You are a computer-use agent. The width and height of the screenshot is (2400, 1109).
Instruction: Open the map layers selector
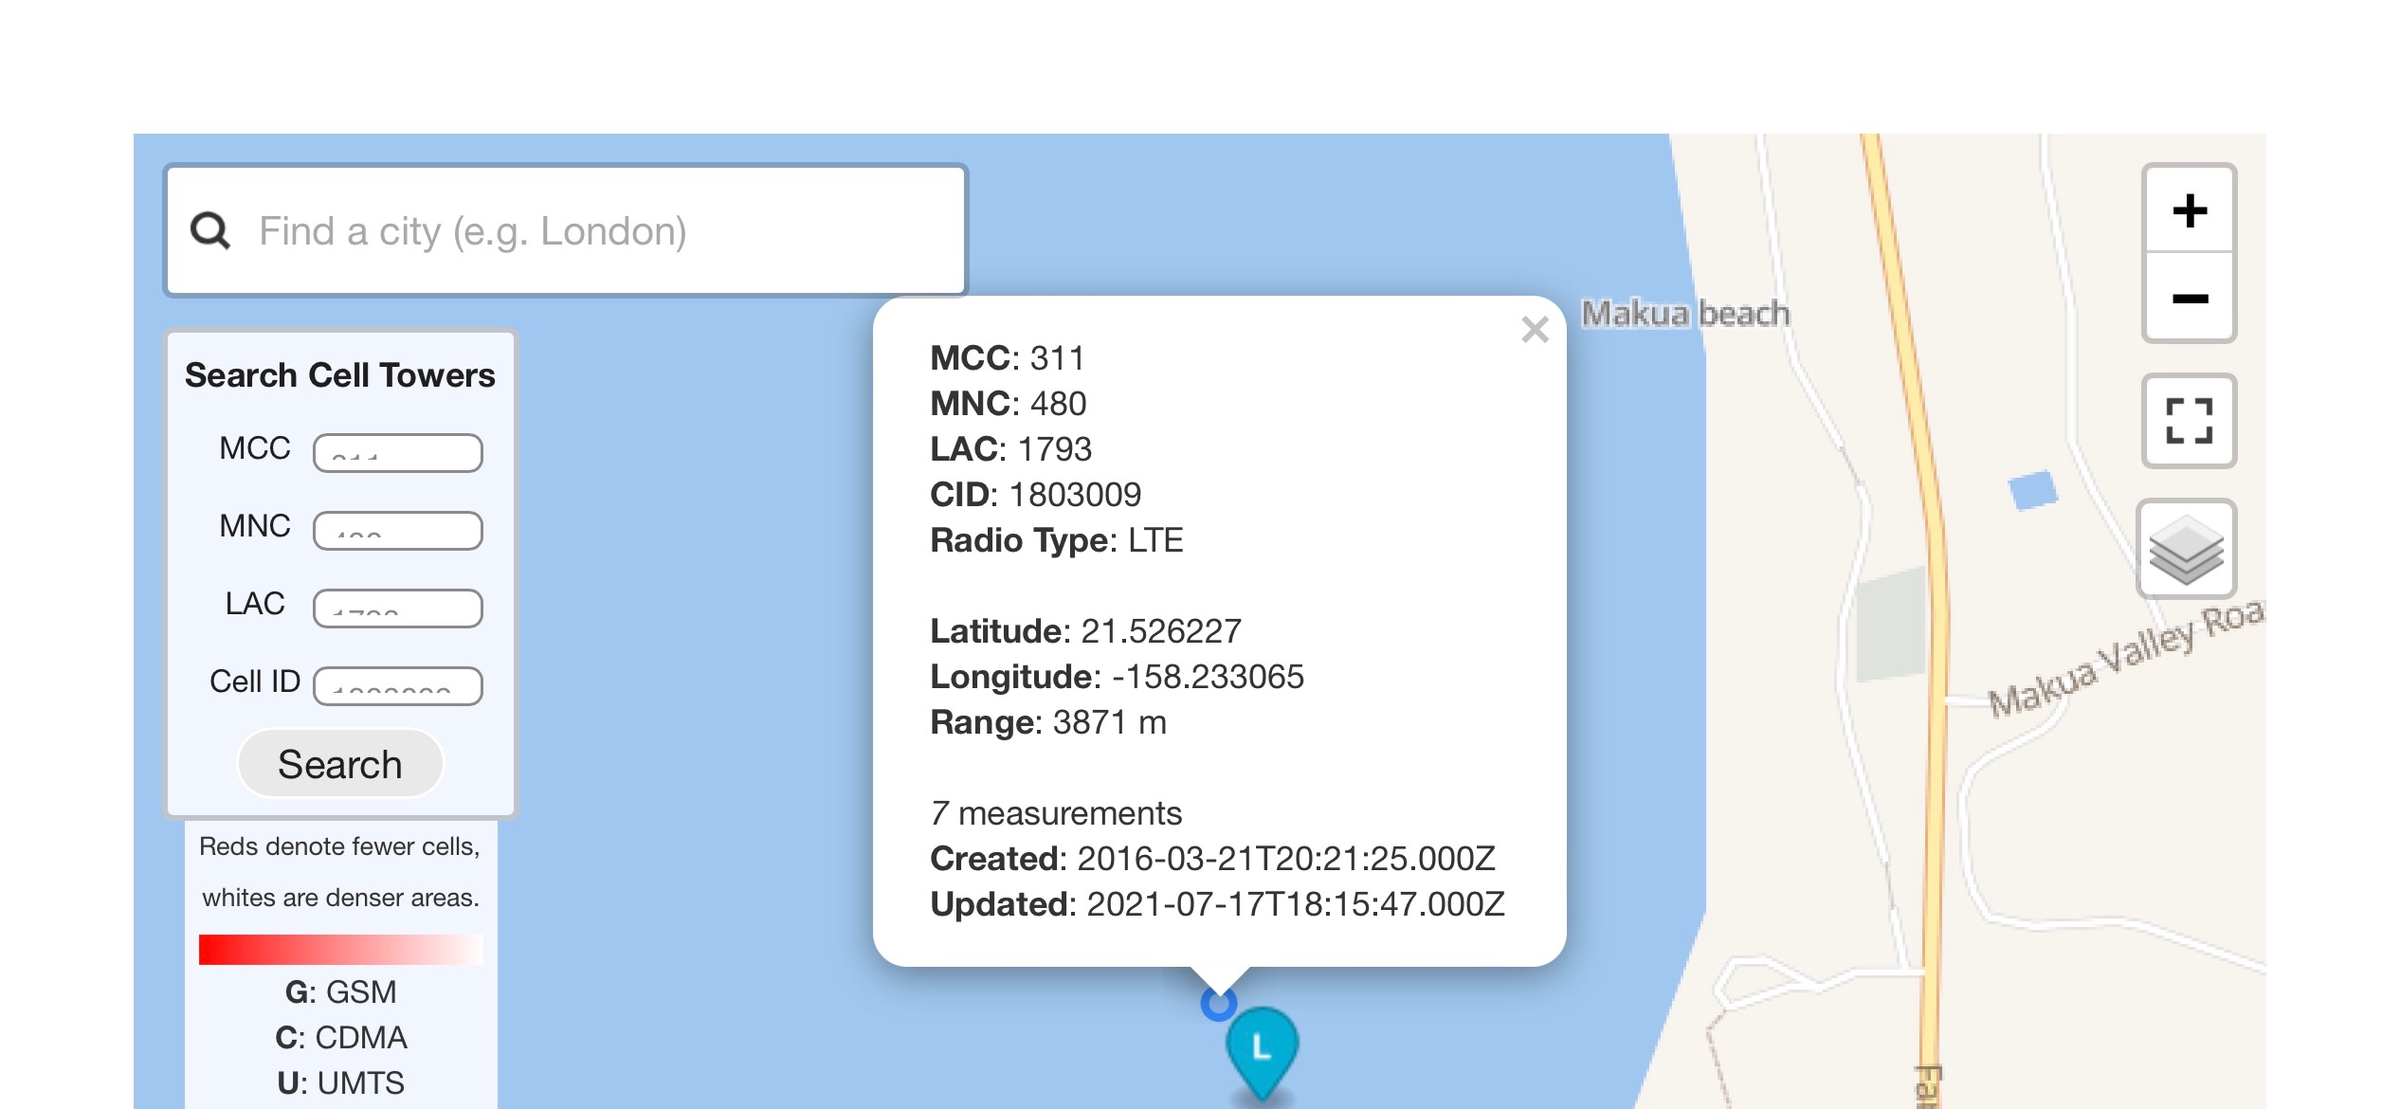click(2186, 550)
